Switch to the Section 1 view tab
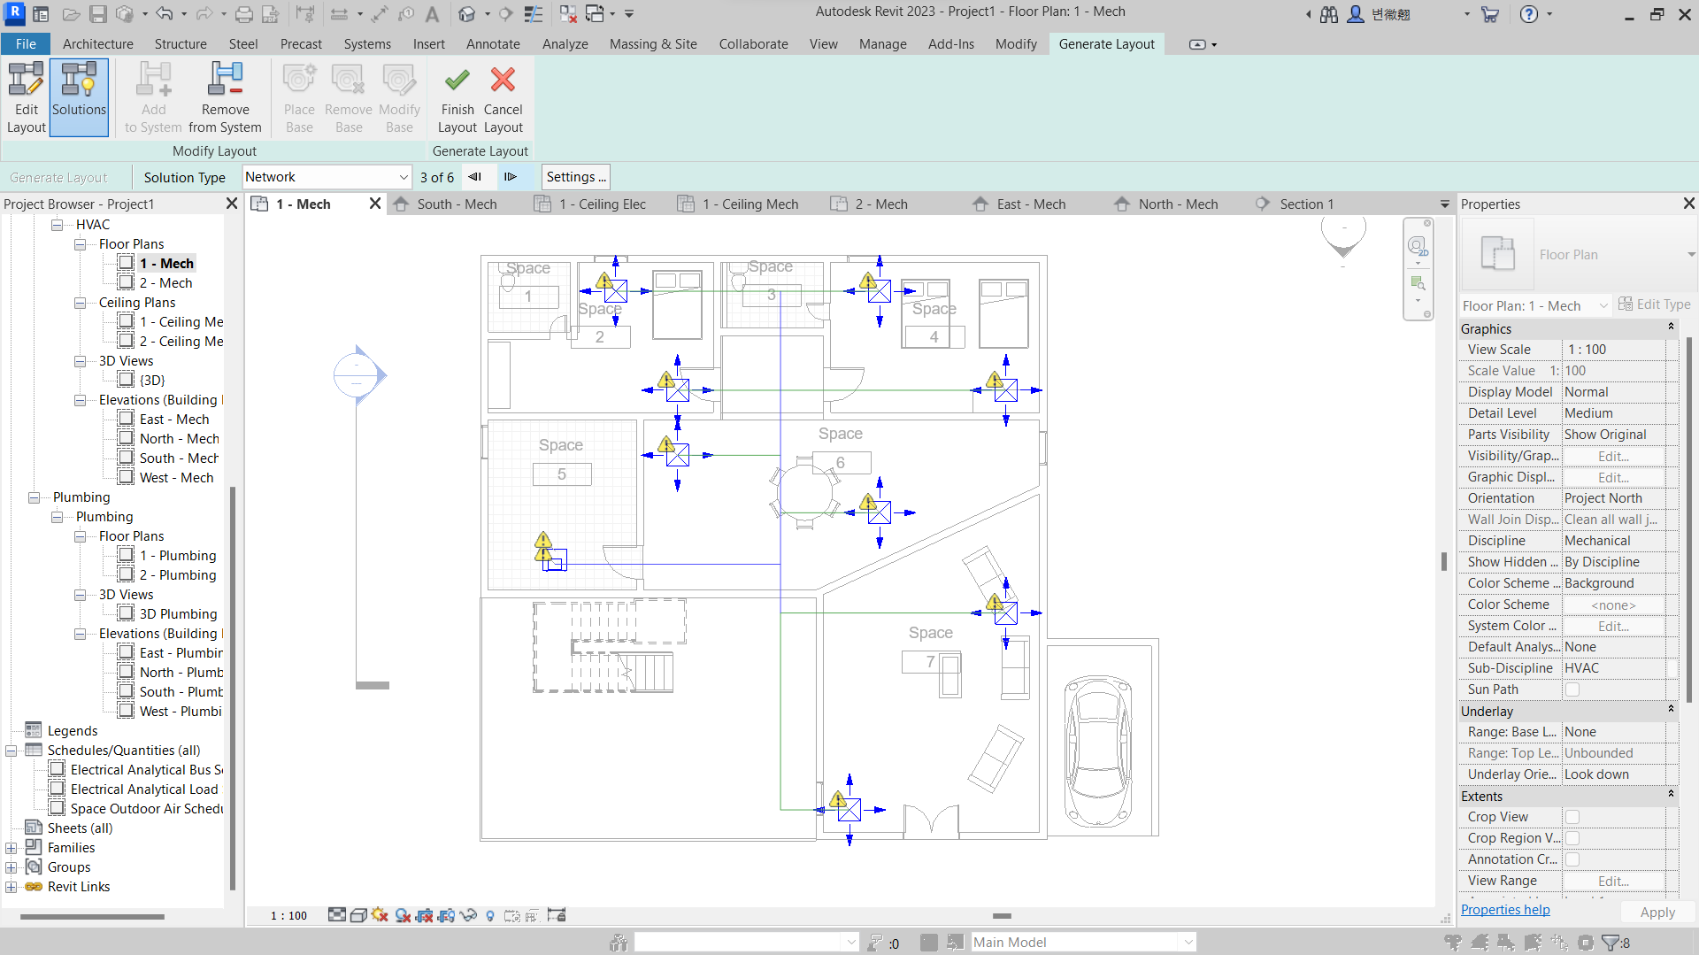The height and width of the screenshot is (955, 1699). (1308, 204)
